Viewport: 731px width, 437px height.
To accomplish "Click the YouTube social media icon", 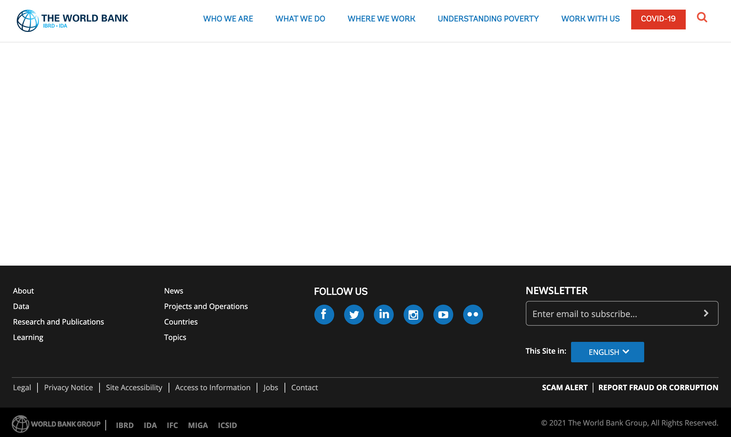I will coord(443,314).
